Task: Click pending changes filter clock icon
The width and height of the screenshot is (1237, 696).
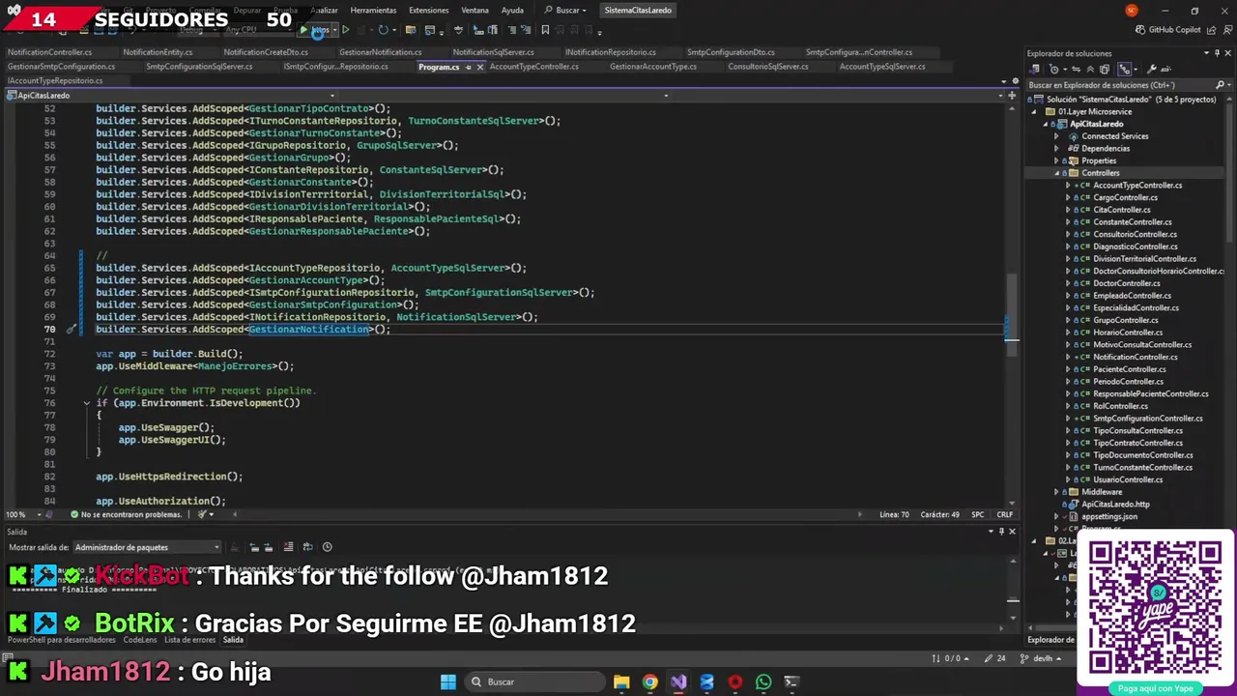Action: (x=1055, y=70)
